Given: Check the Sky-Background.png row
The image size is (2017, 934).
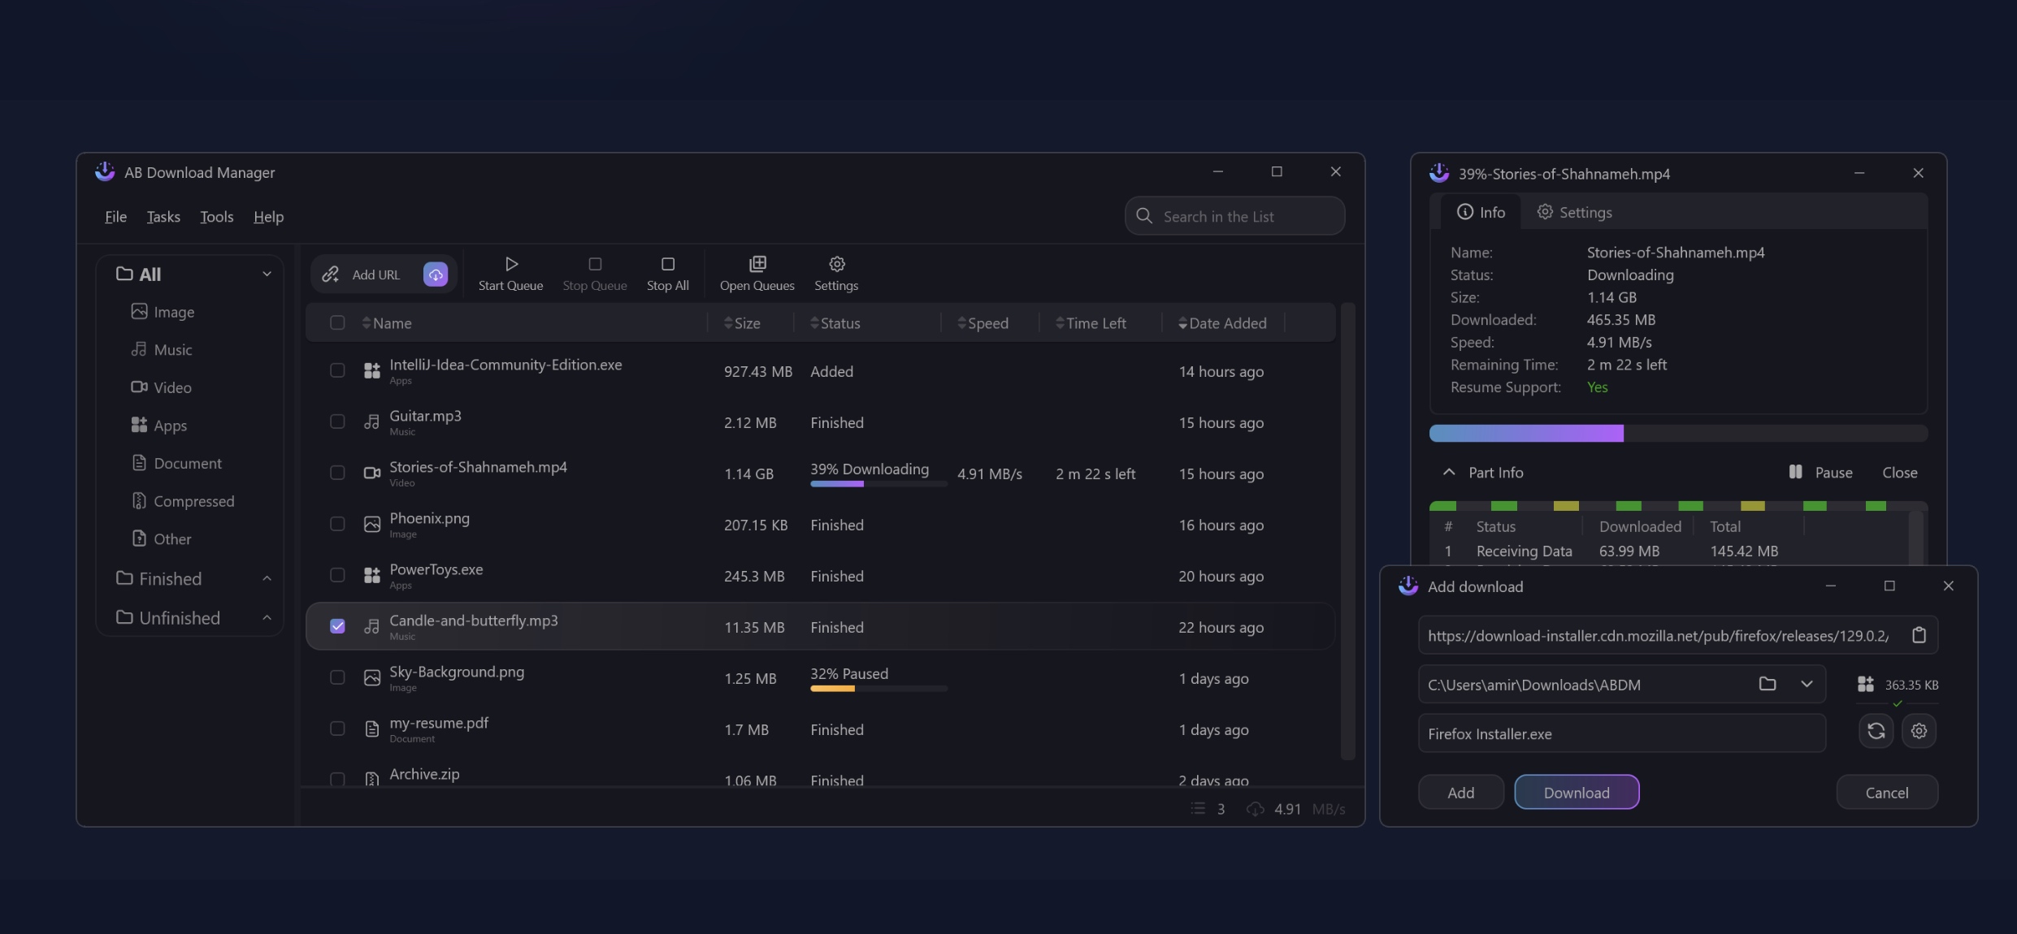Looking at the screenshot, I should (x=337, y=677).
